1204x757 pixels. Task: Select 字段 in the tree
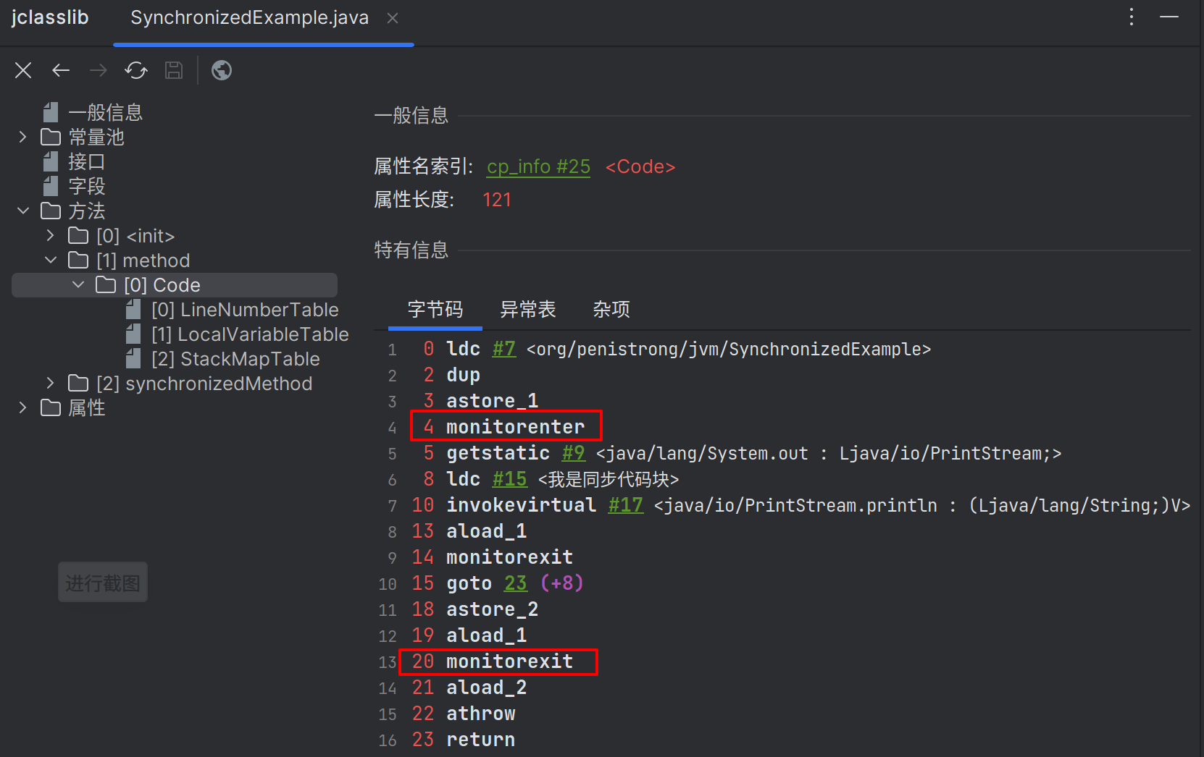pos(87,186)
